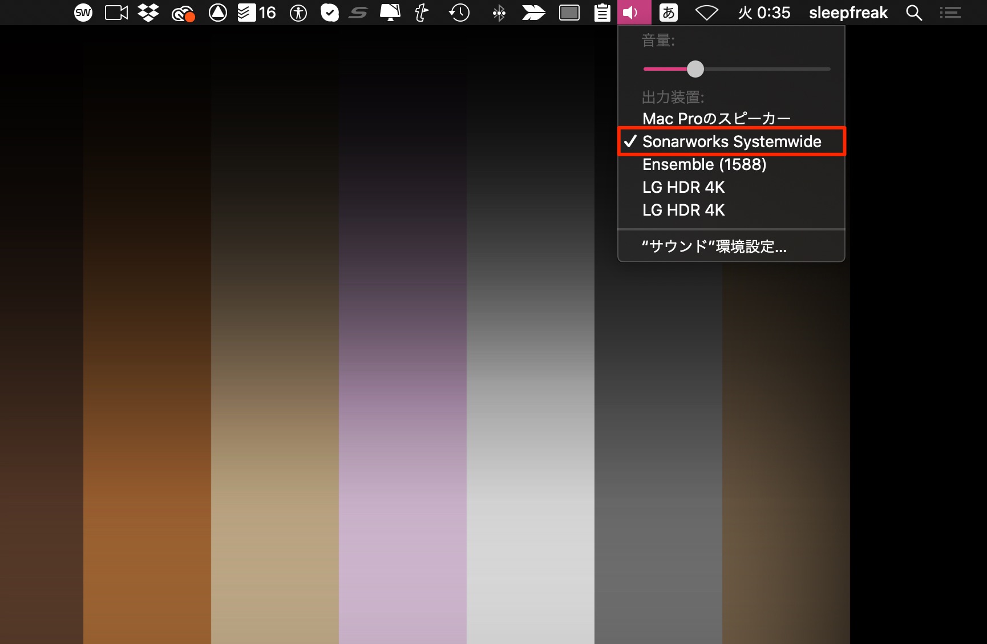Open Notification Center list icon
The image size is (987, 644).
[950, 13]
